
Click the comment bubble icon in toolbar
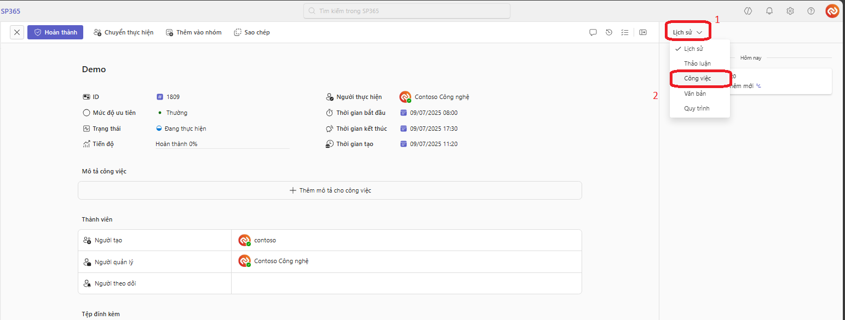[593, 32]
